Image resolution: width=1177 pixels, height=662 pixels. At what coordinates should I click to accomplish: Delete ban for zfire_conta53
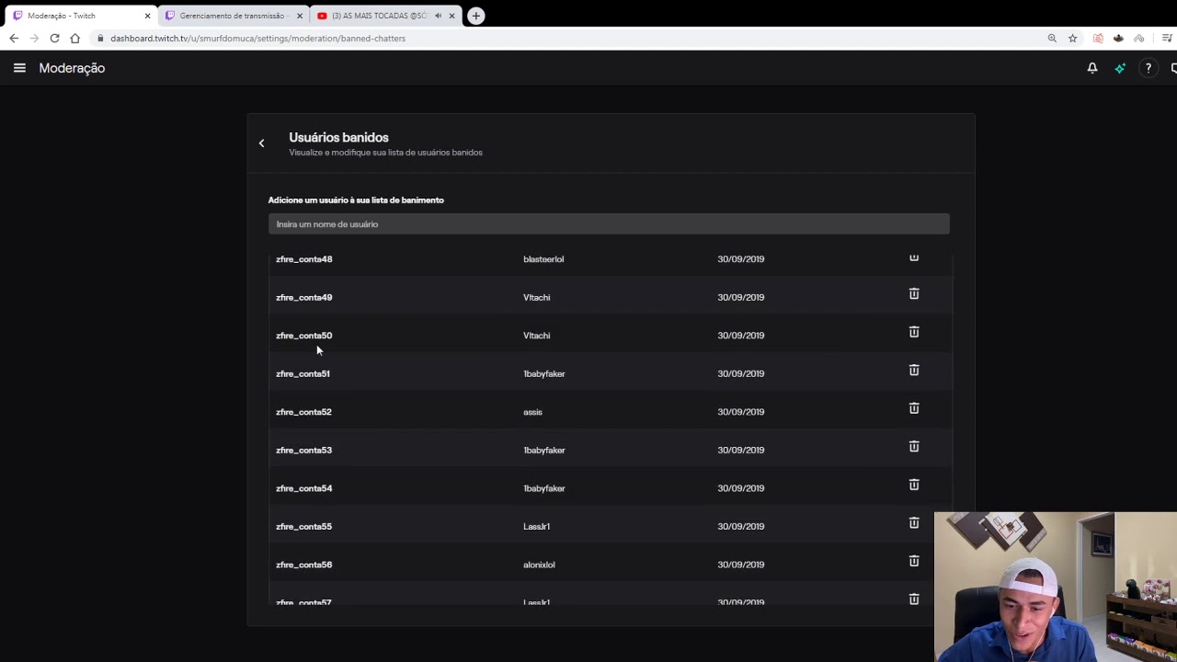pyautogui.click(x=914, y=447)
